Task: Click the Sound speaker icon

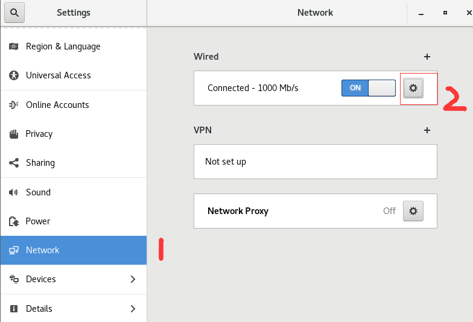Action: tap(14, 192)
